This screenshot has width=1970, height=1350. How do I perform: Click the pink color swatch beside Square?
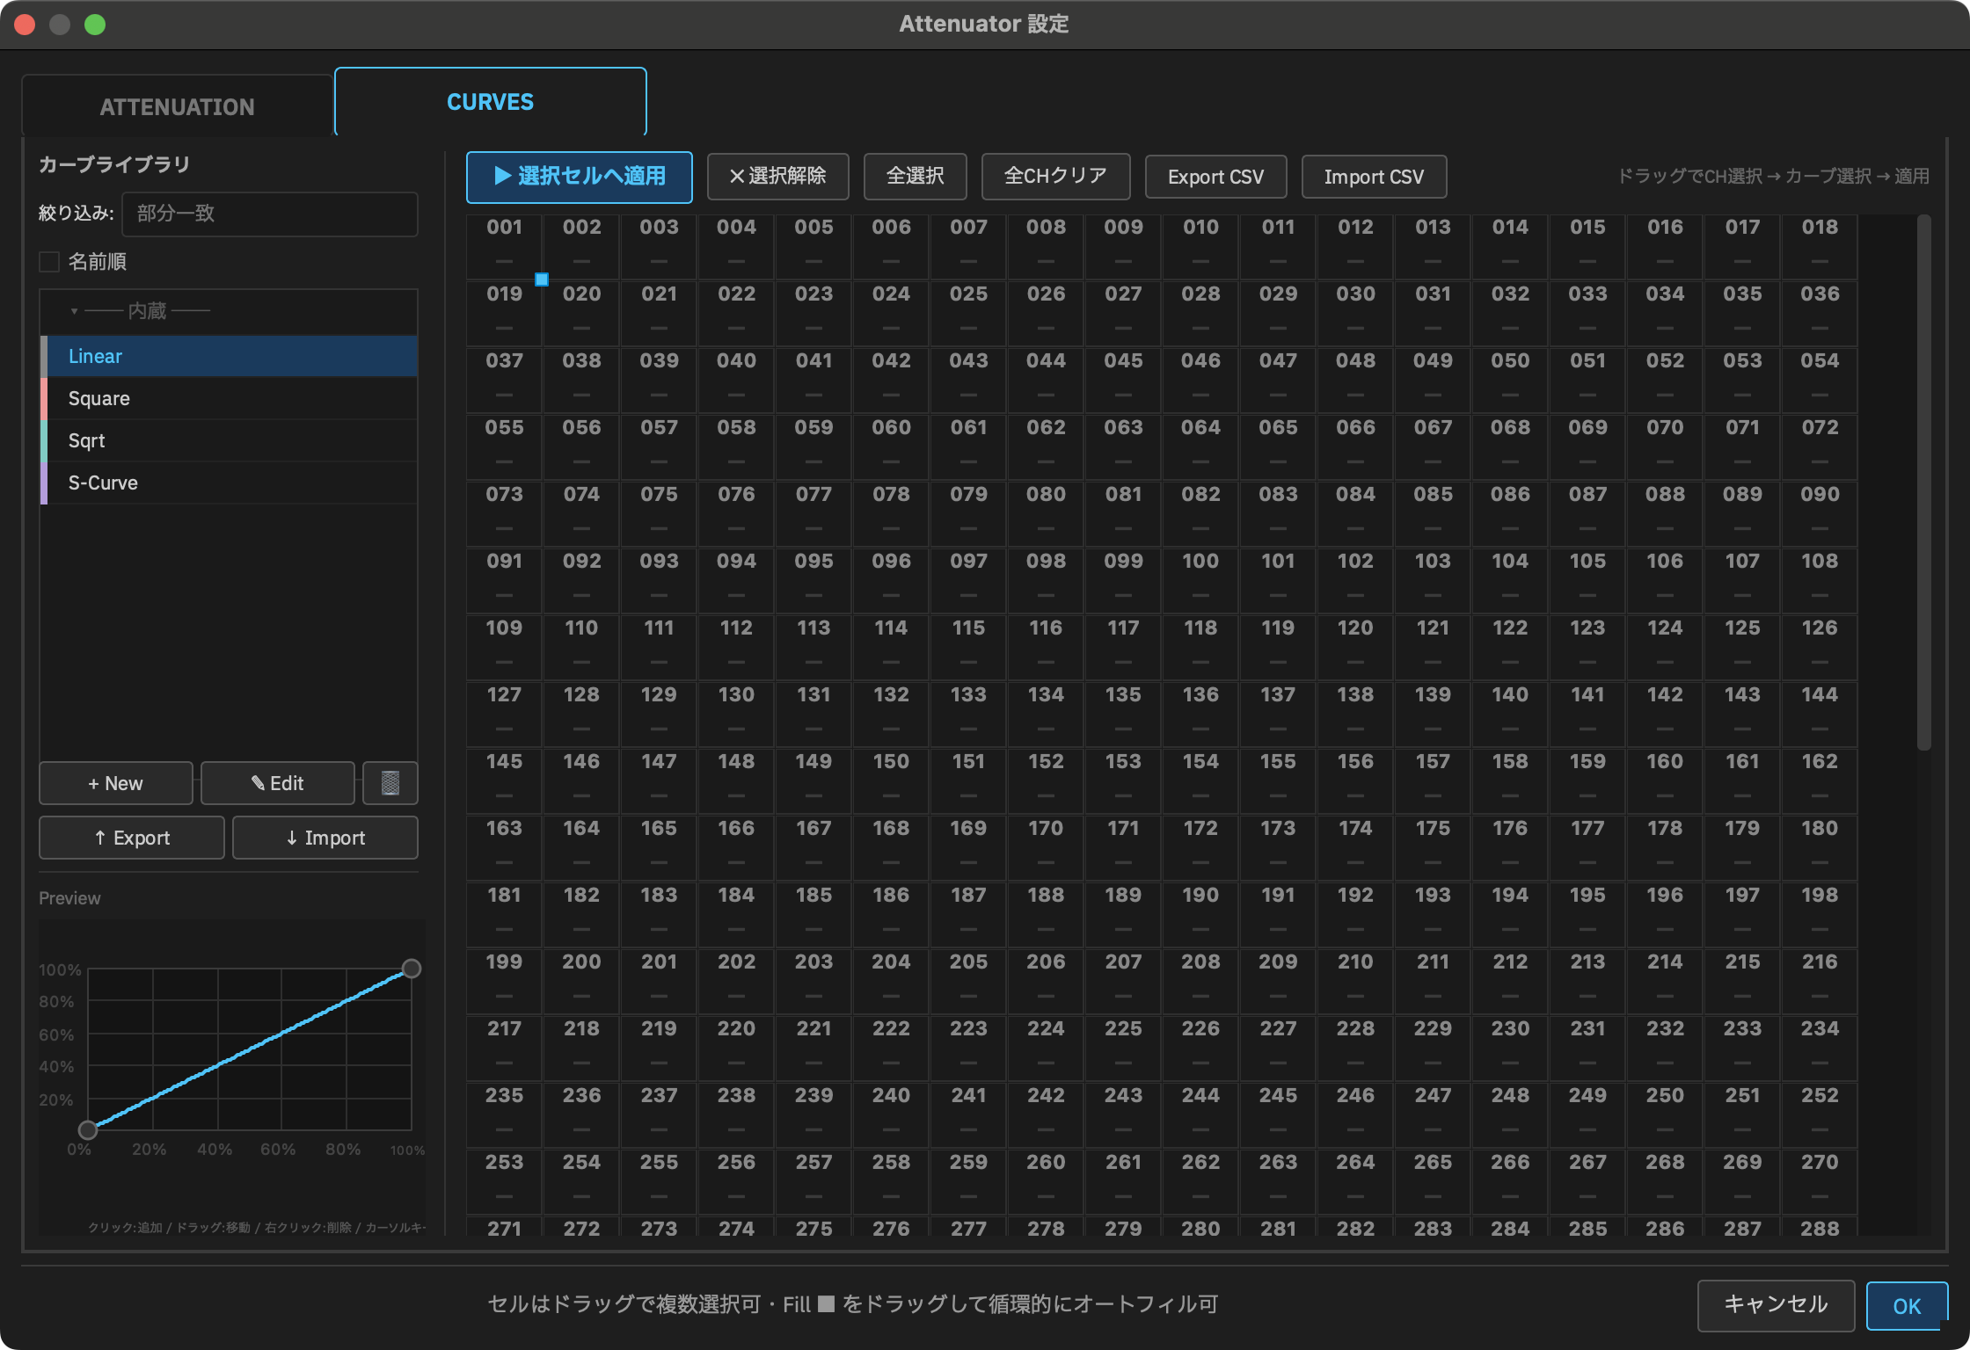pos(44,398)
